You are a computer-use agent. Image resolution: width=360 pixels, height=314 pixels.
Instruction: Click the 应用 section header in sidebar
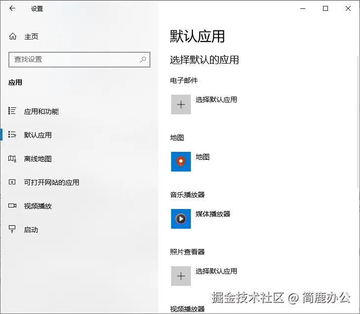[x=15, y=82]
